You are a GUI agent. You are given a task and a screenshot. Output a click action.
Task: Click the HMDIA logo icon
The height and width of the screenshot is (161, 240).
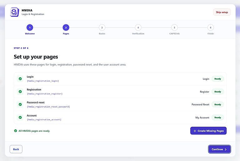click(x=15, y=12)
